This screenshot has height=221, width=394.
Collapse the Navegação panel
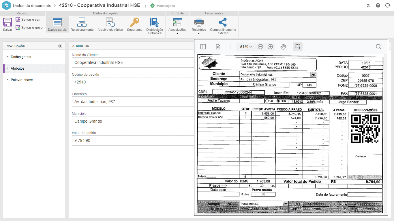pyautogui.click(x=60, y=46)
